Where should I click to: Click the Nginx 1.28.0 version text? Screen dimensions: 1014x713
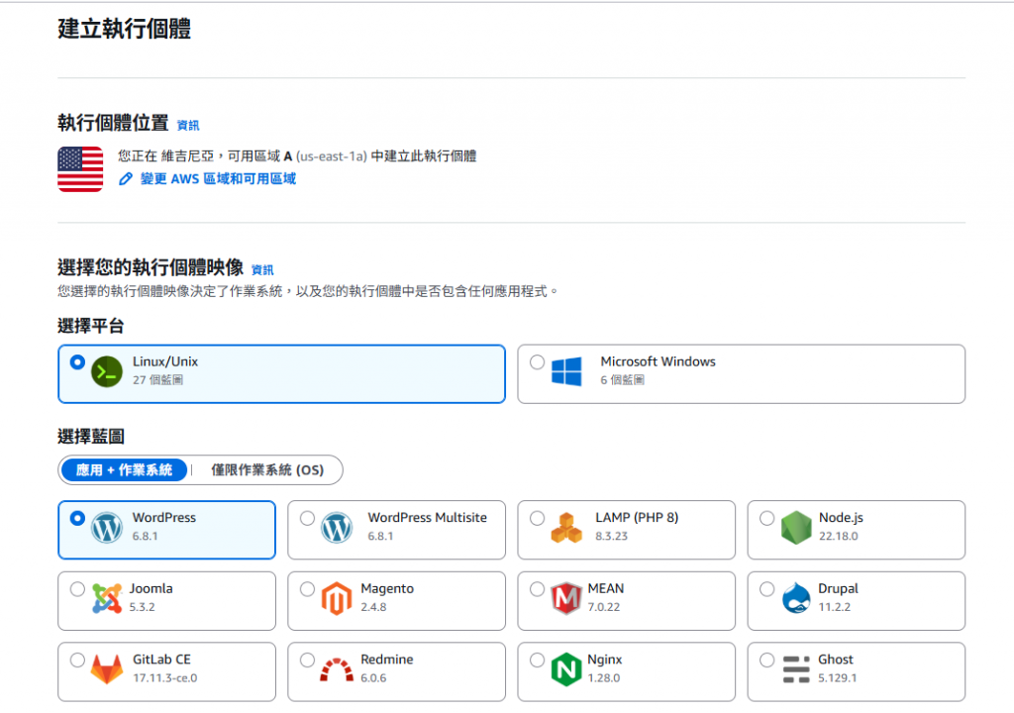(x=604, y=678)
